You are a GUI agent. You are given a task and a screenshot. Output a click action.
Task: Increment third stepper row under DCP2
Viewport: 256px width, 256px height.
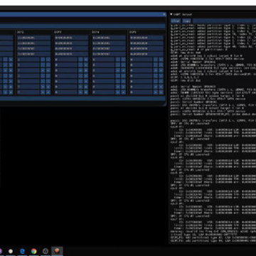[48, 70]
